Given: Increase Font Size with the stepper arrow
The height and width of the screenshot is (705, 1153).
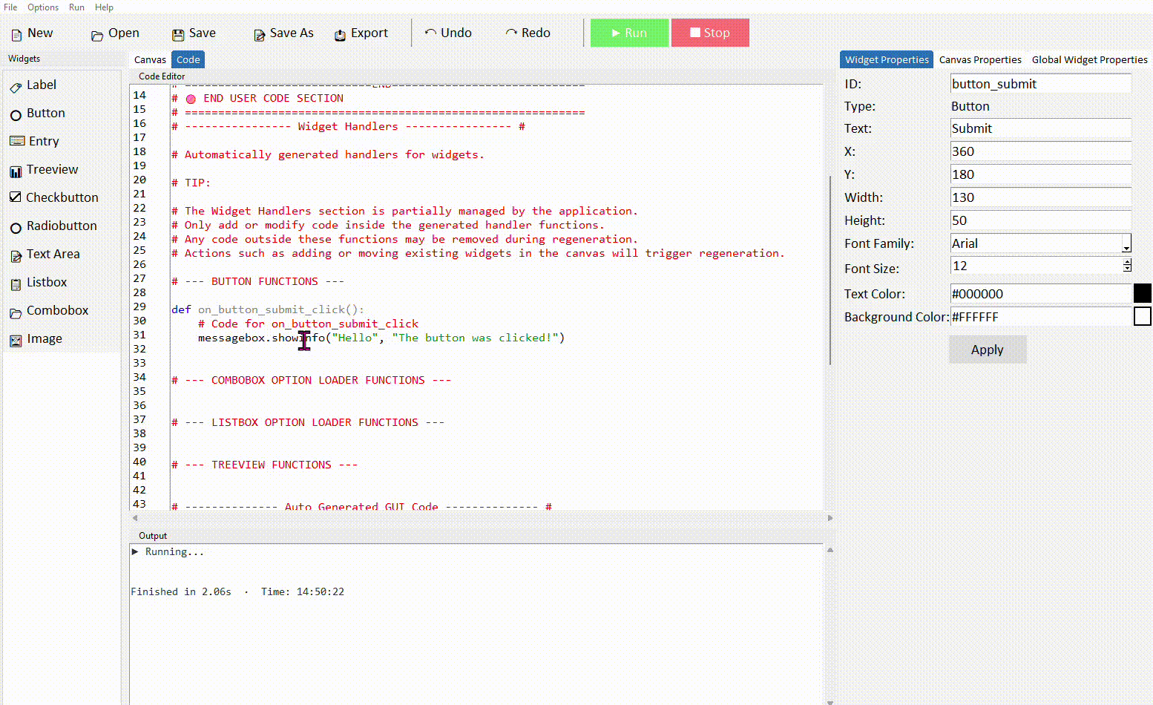Looking at the screenshot, I should [x=1127, y=263].
